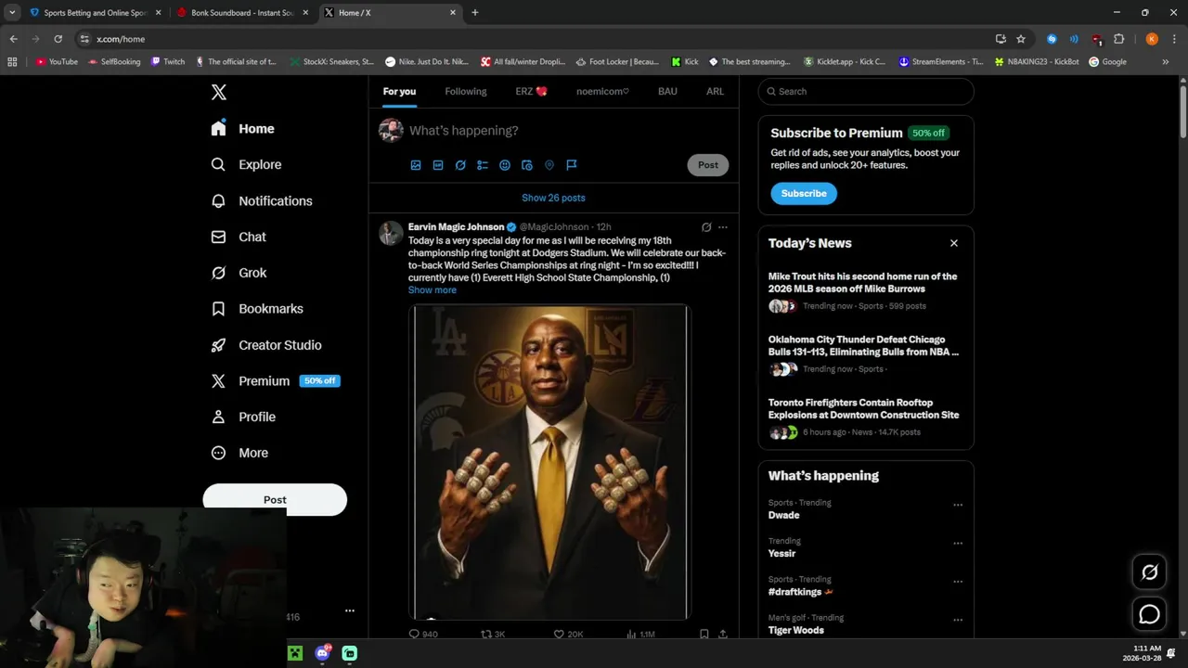Open floating messages chat button

pos(1149,614)
